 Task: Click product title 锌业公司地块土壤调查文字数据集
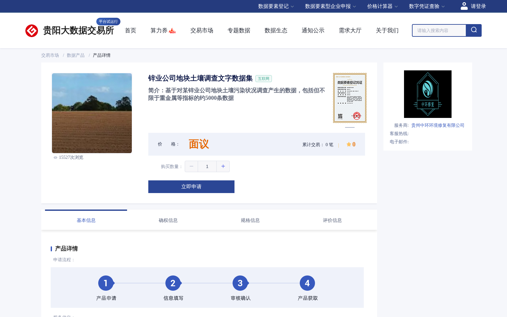point(200,78)
